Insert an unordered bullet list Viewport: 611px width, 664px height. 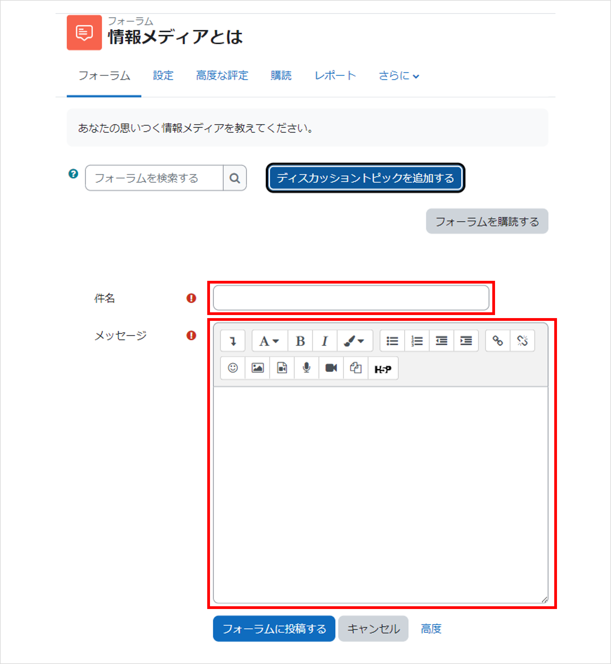[x=392, y=341]
